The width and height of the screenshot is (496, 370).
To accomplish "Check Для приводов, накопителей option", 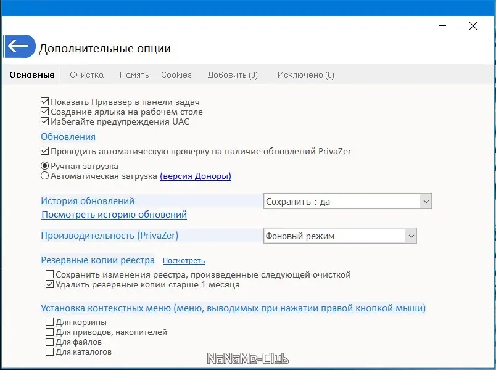I will tap(50, 332).
